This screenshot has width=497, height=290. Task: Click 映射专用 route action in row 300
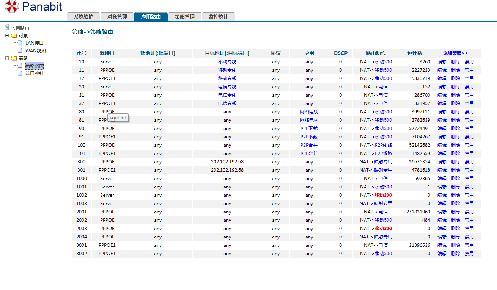point(383,162)
